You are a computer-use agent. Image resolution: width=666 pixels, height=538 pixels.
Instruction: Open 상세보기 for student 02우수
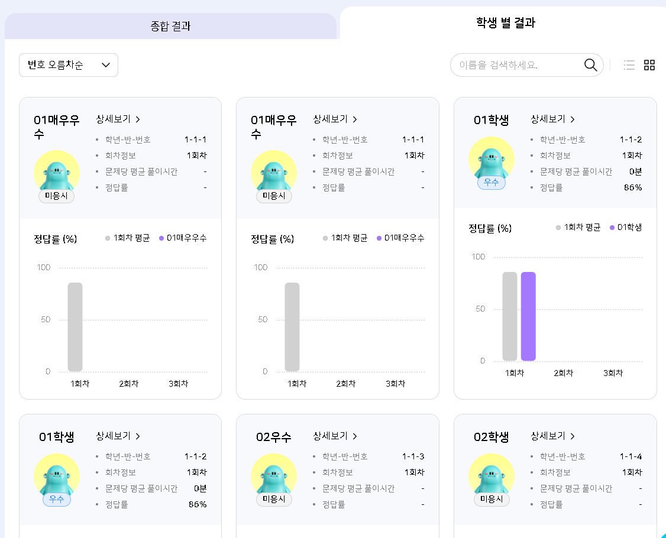(331, 436)
